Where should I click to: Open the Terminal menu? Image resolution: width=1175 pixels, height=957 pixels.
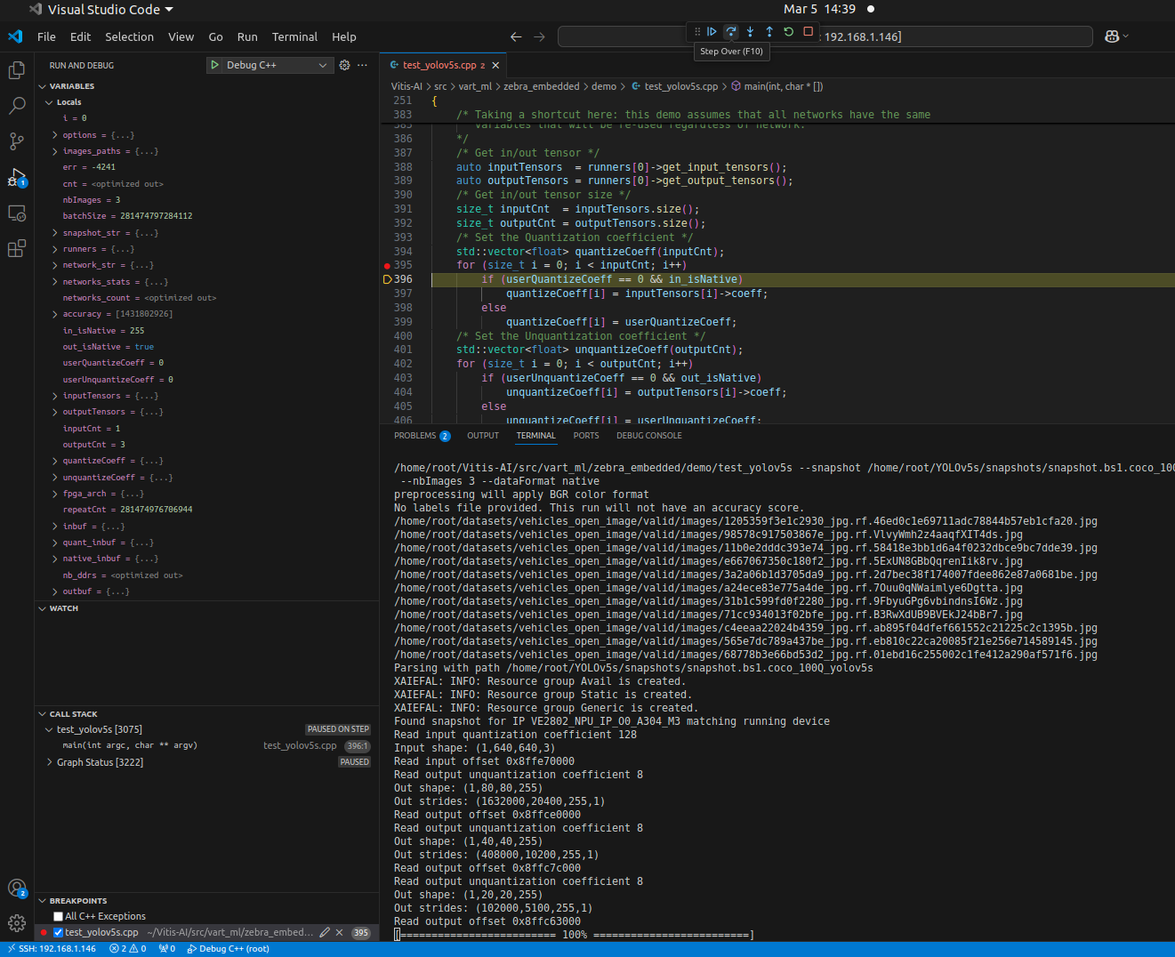[x=294, y=36]
